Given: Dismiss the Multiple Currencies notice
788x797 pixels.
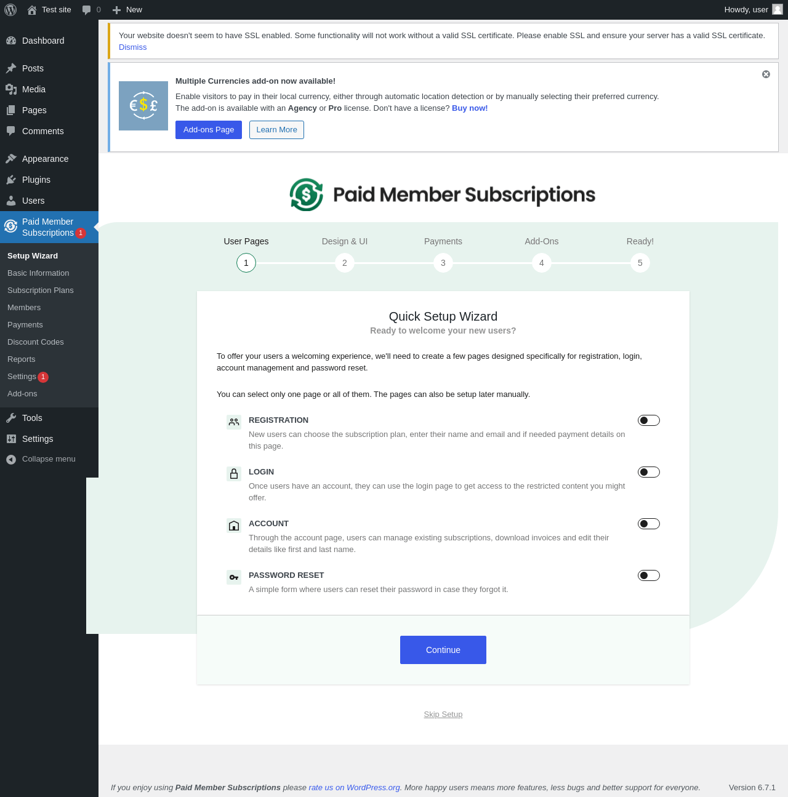Looking at the screenshot, I should coord(766,74).
